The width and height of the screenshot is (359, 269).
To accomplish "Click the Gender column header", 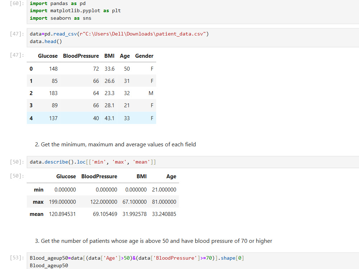I will (144, 56).
